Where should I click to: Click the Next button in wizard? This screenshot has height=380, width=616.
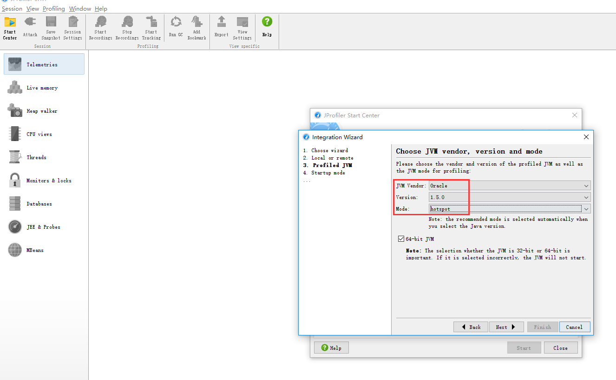tap(506, 327)
